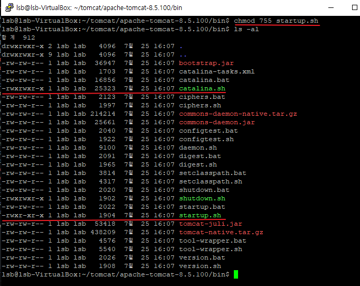This screenshot has width=360, height=286.
Task: Select the 'chmod 755 startup.sh' command text
Action: click(x=276, y=21)
